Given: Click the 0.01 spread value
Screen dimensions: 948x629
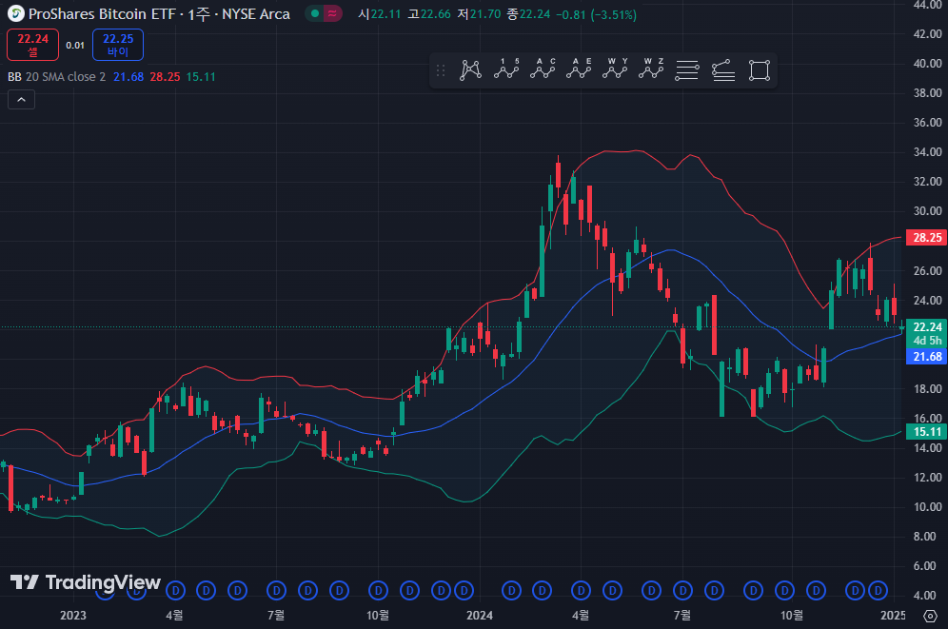Looking at the screenshot, I should click(75, 46).
